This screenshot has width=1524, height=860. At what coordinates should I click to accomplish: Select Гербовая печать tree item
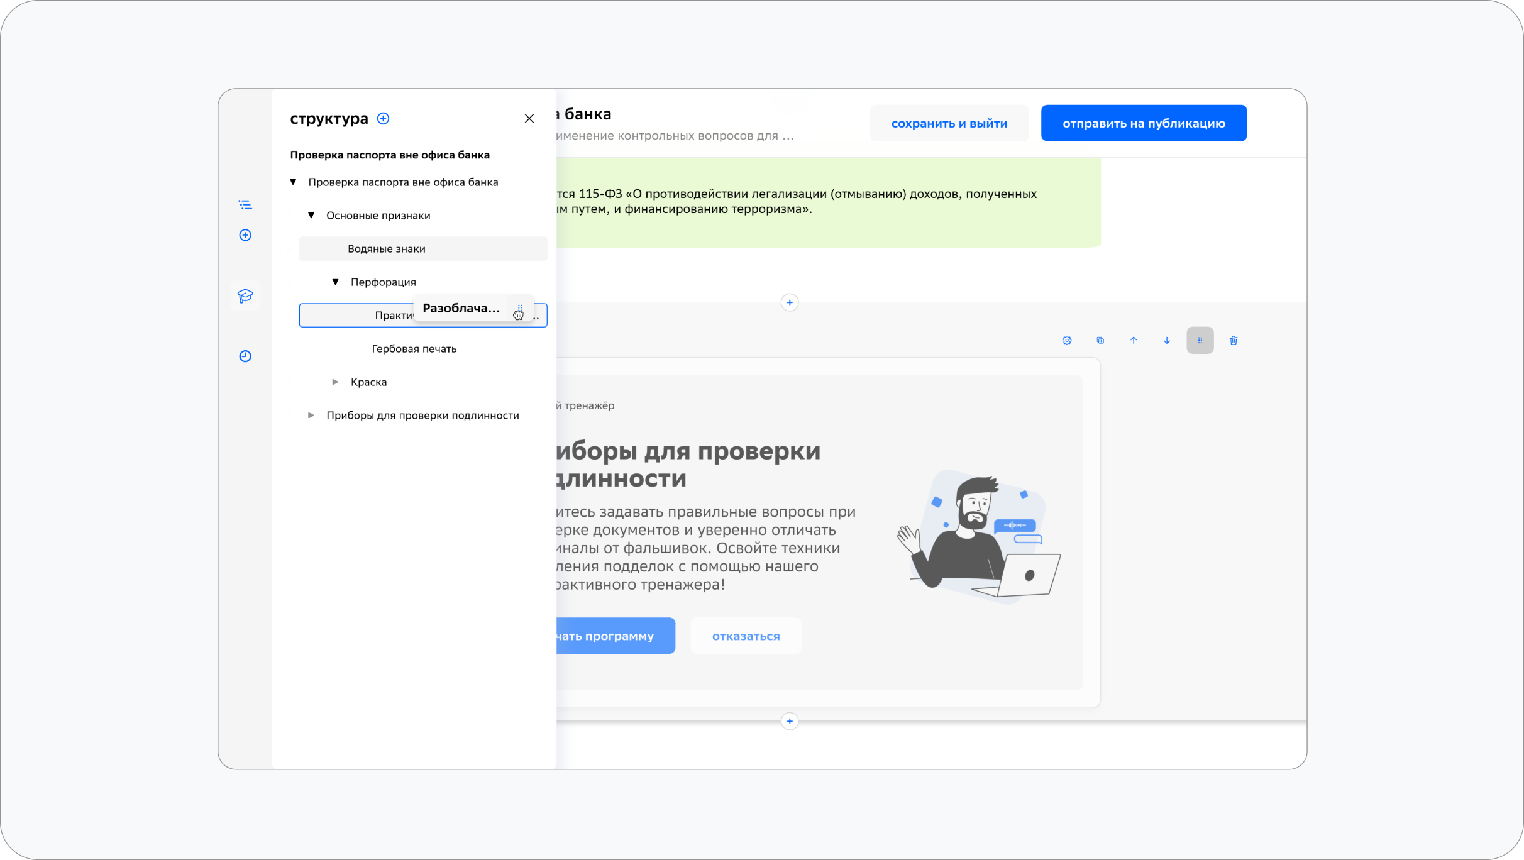pyautogui.click(x=414, y=349)
